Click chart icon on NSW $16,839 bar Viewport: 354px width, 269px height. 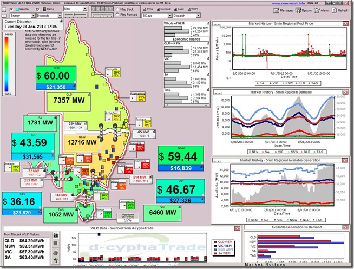coord(201,167)
